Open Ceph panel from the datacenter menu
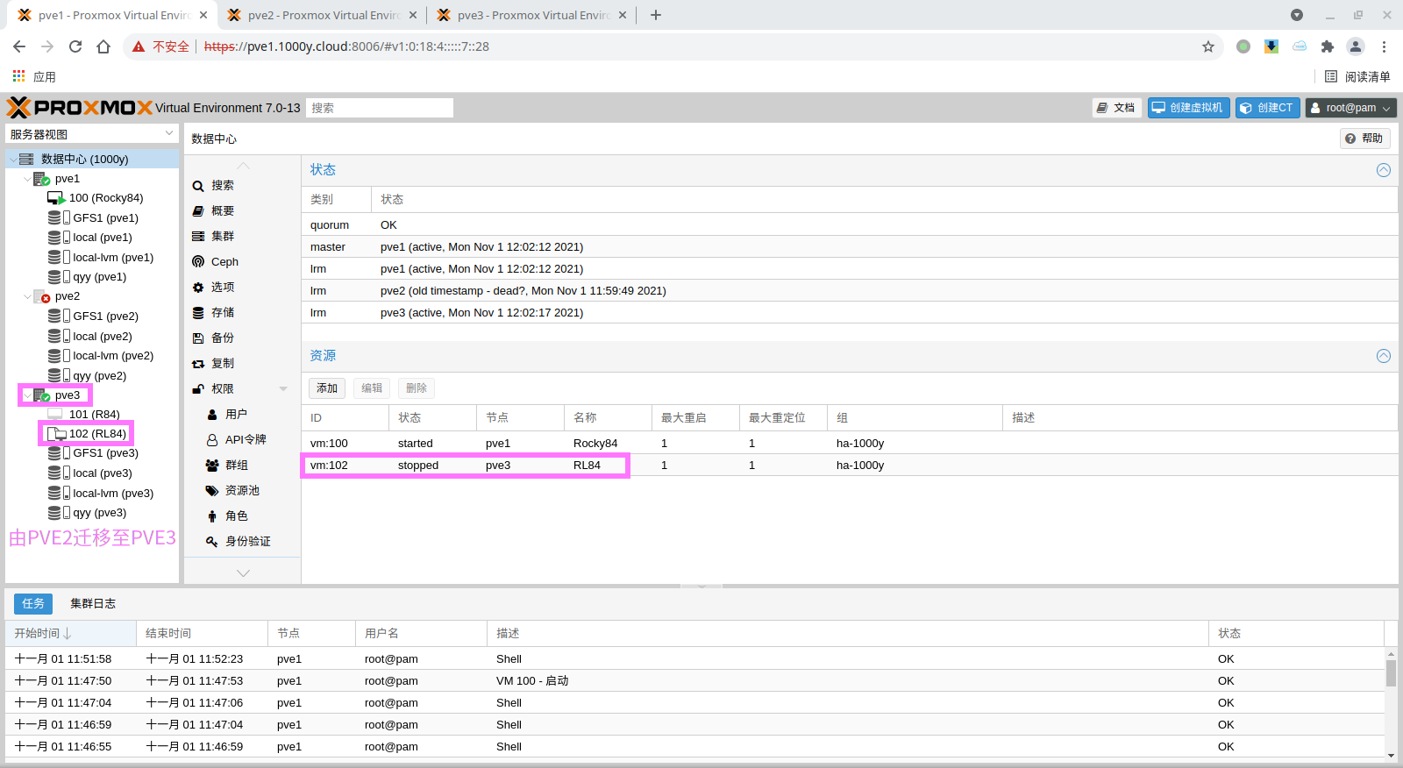 tap(224, 262)
